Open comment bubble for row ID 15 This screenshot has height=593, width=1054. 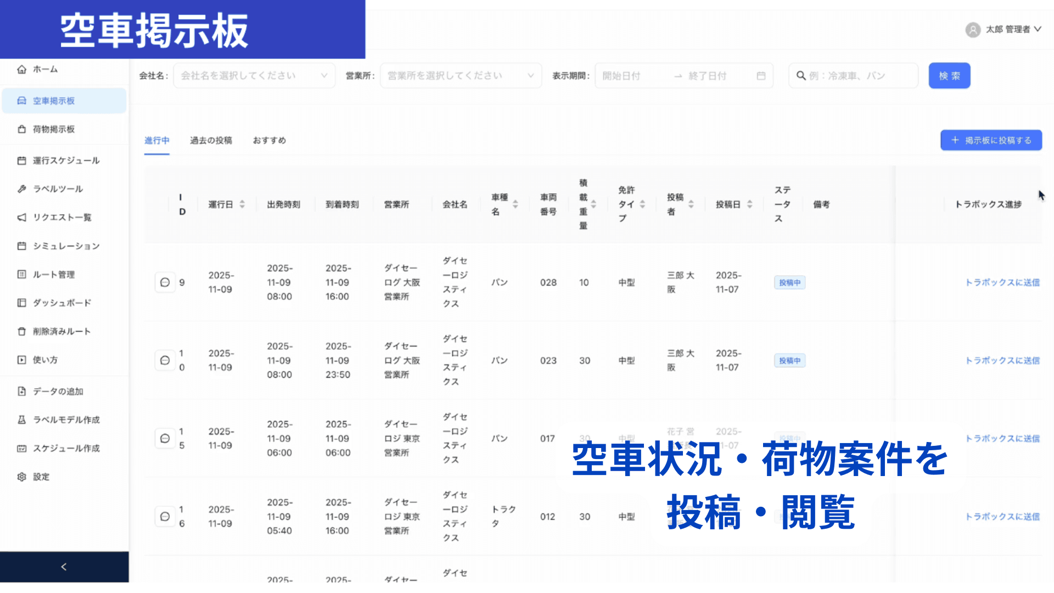point(165,438)
